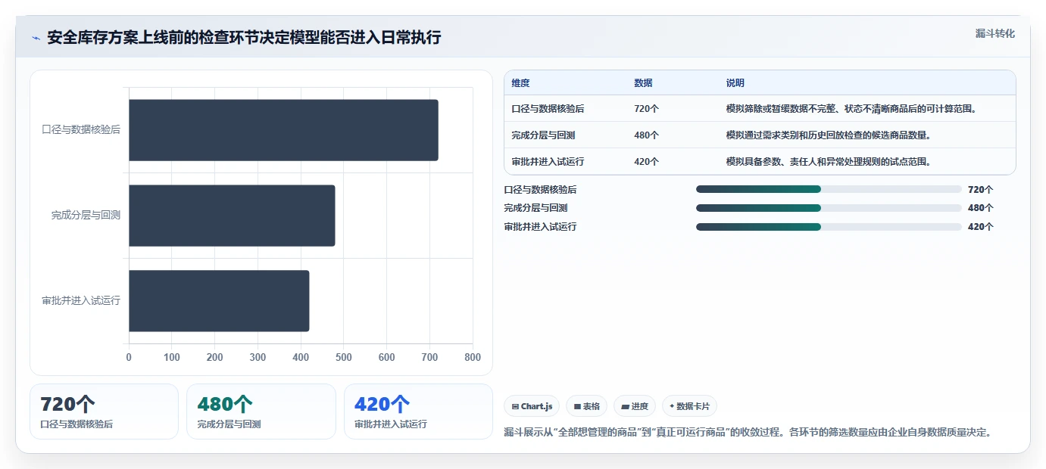
Task: Click the 漏斗转化 label in header
Action: click(x=994, y=33)
